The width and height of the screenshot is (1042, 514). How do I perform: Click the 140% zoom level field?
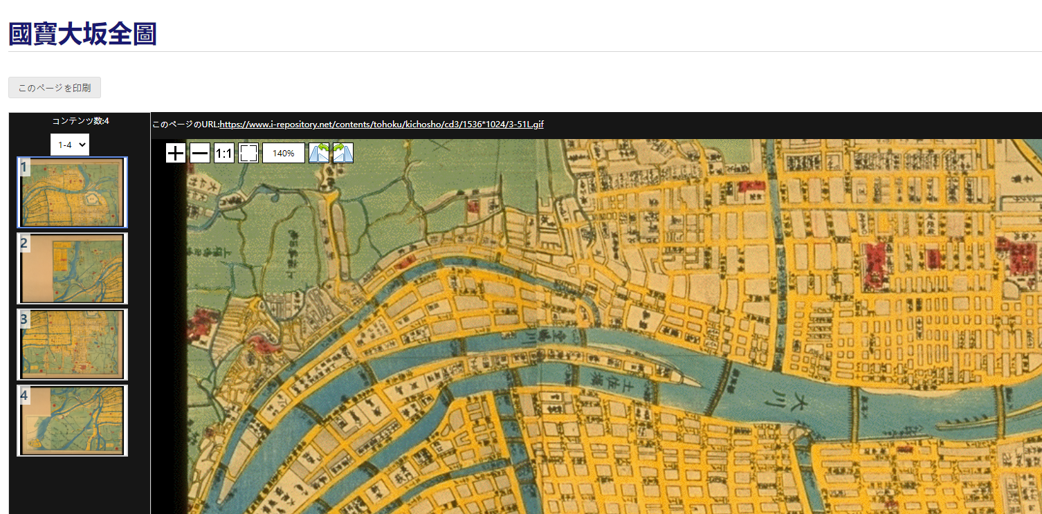(x=284, y=153)
